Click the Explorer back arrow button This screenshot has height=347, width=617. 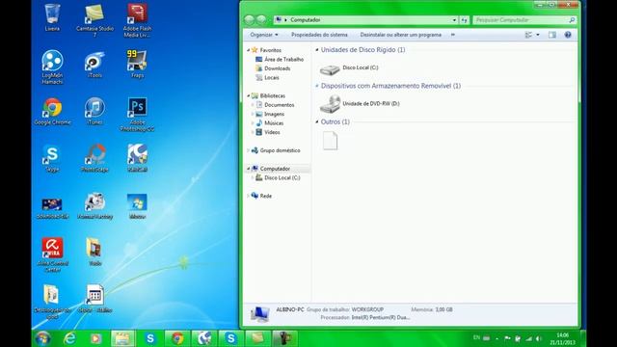[249, 19]
